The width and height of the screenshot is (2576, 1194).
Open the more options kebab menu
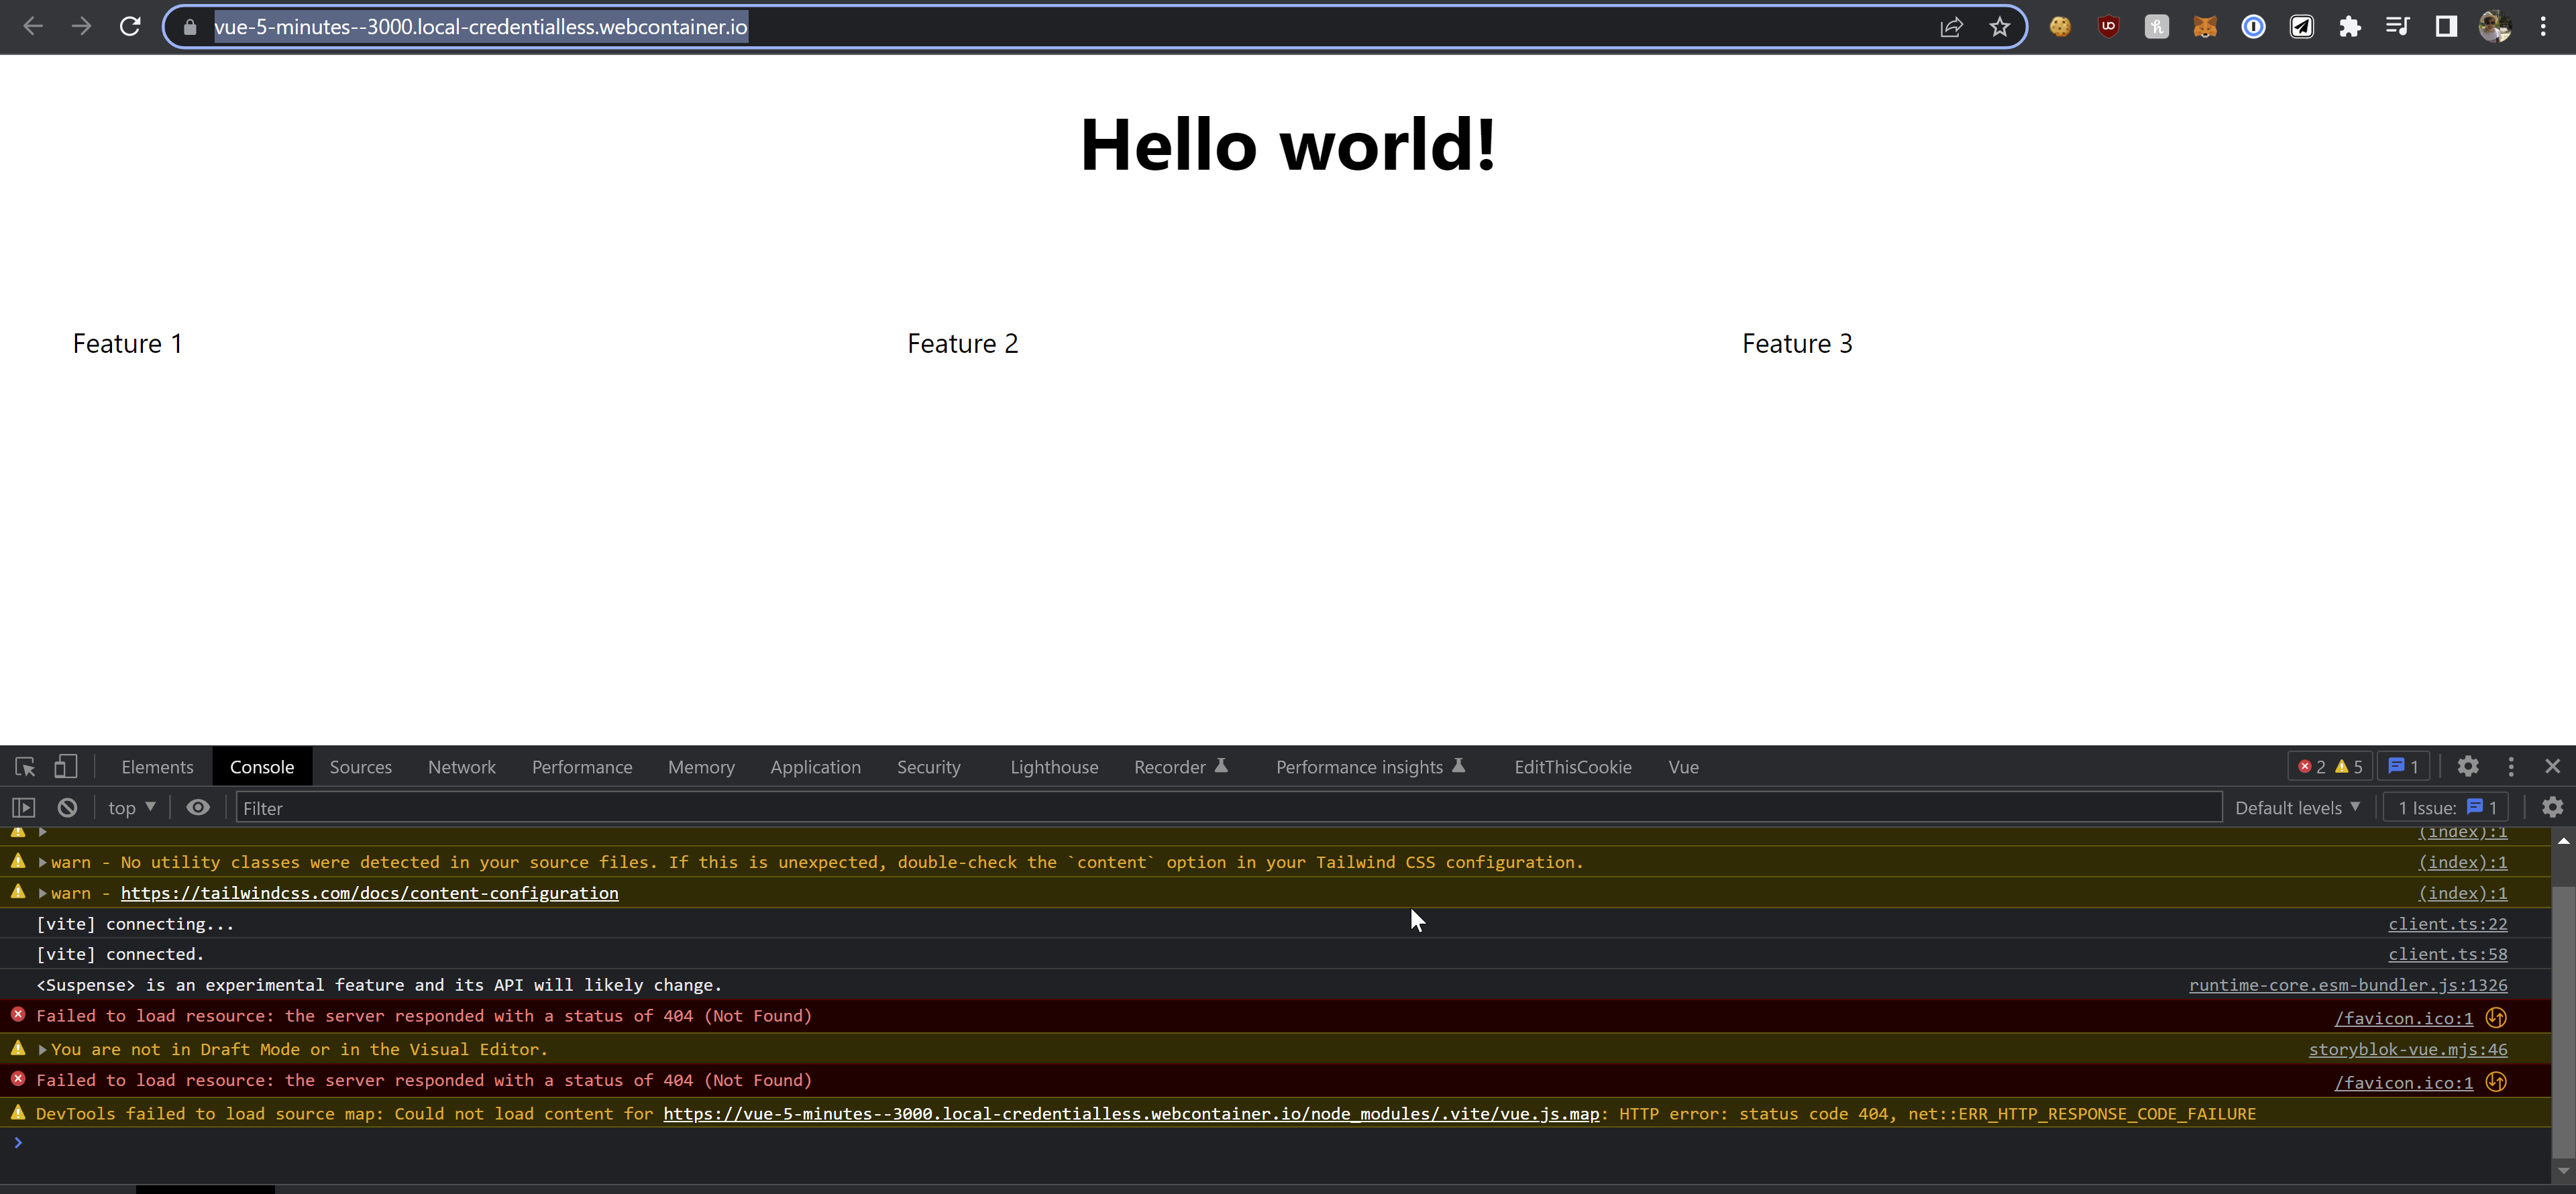point(2512,766)
